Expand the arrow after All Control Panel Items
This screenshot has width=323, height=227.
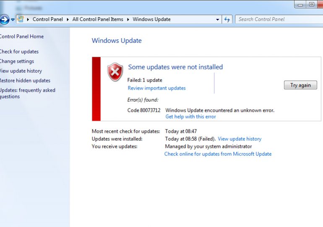128,19
